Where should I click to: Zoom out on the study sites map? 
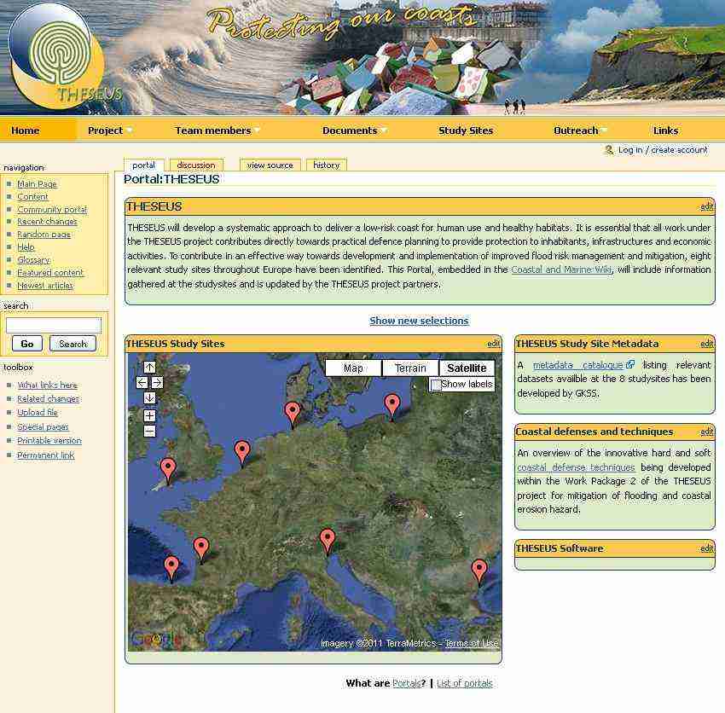point(150,432)
